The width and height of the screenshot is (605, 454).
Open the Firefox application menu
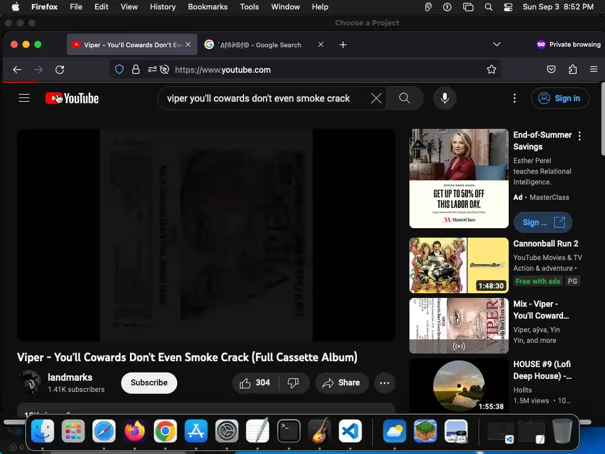(593, 70)
